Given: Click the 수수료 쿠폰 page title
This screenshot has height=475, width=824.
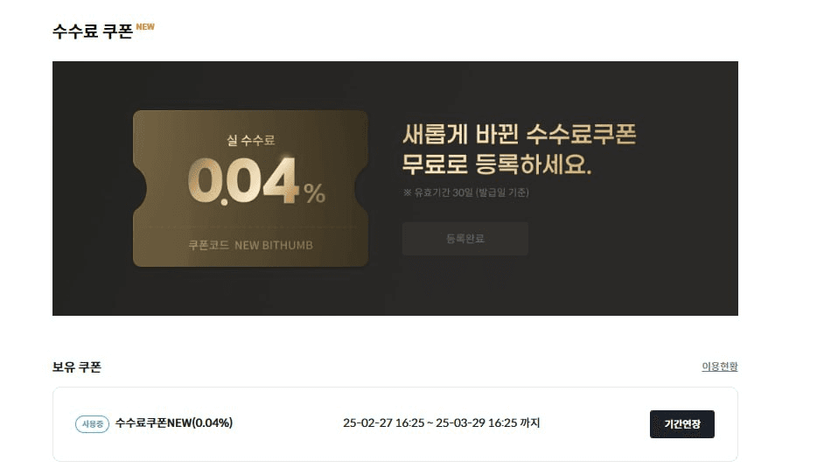Looking at the screenshot, I should pyautogui.click(x=93, y=31).
